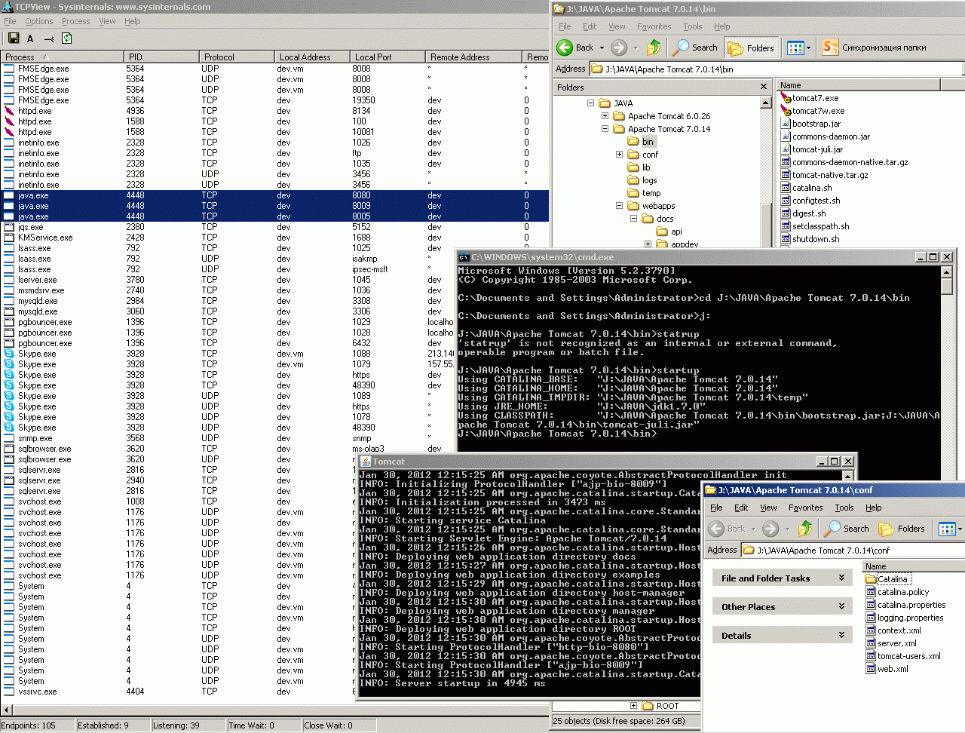This screenshot has width=965, height=733.
Task: Select the logs folder in the tree
Action: (649, 180)
